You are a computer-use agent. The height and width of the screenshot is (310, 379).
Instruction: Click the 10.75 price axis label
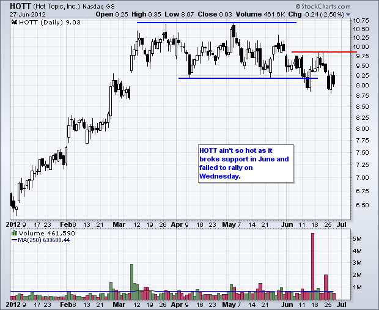pos(361,20)
